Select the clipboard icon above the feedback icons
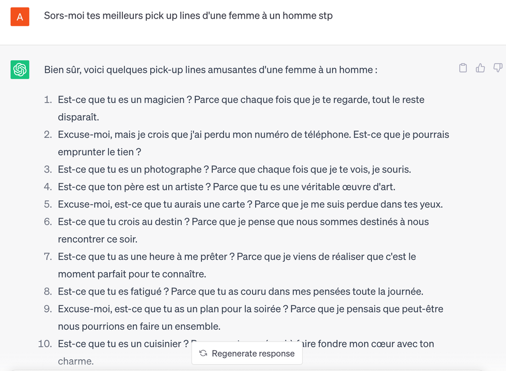This screenshot has width=506, height=371. [x=463, y=68]
